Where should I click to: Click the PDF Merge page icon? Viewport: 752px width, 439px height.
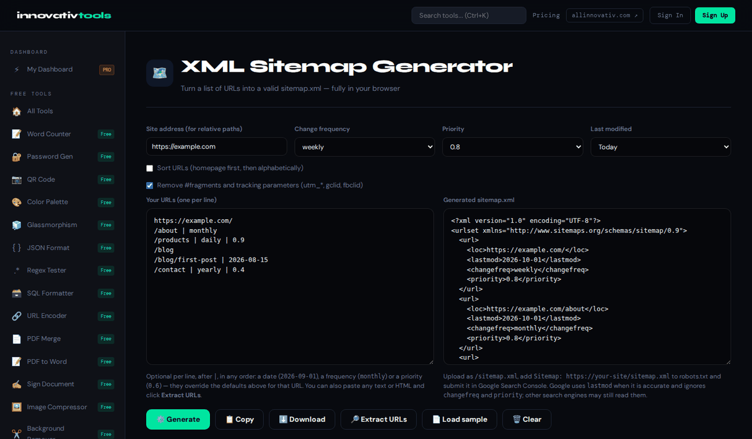(x=17, y=339)
